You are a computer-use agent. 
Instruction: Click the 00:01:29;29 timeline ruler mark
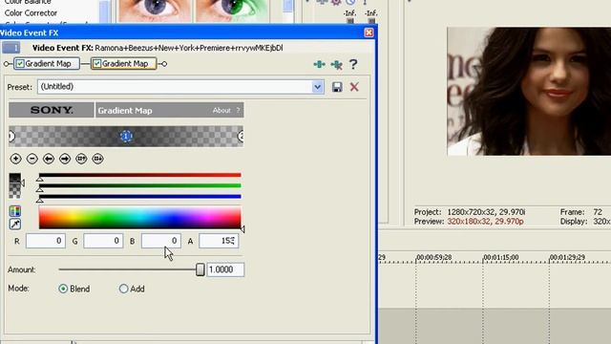(x=567, y=257)
